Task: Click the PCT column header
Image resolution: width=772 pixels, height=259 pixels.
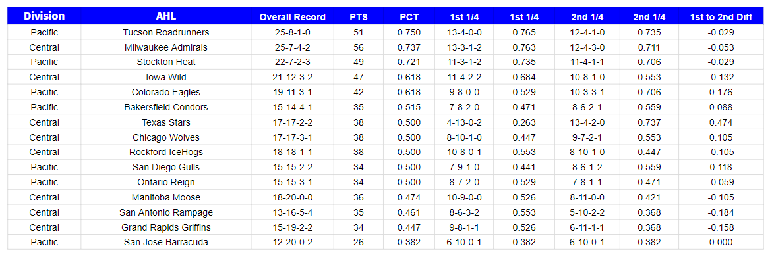Action: 409,17
